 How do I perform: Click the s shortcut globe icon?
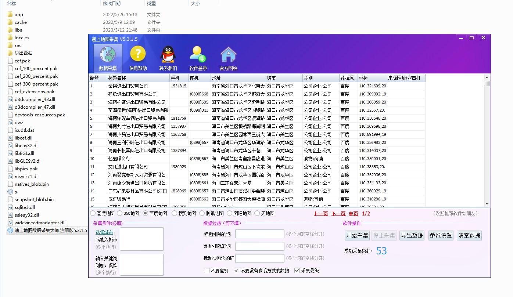click(10, 192)
